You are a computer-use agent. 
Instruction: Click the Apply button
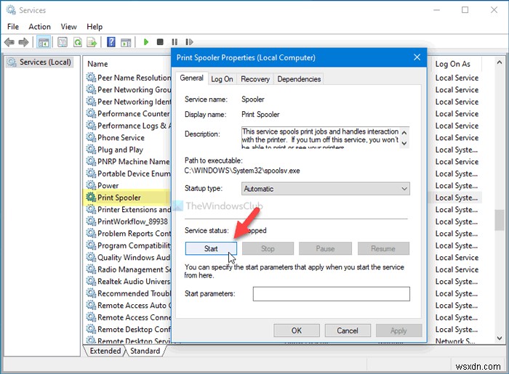398,330
